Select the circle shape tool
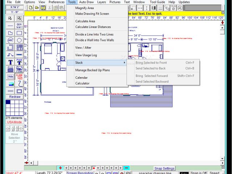Image resolution: width=232 pixels, height=174 pixels. (19, 40)
